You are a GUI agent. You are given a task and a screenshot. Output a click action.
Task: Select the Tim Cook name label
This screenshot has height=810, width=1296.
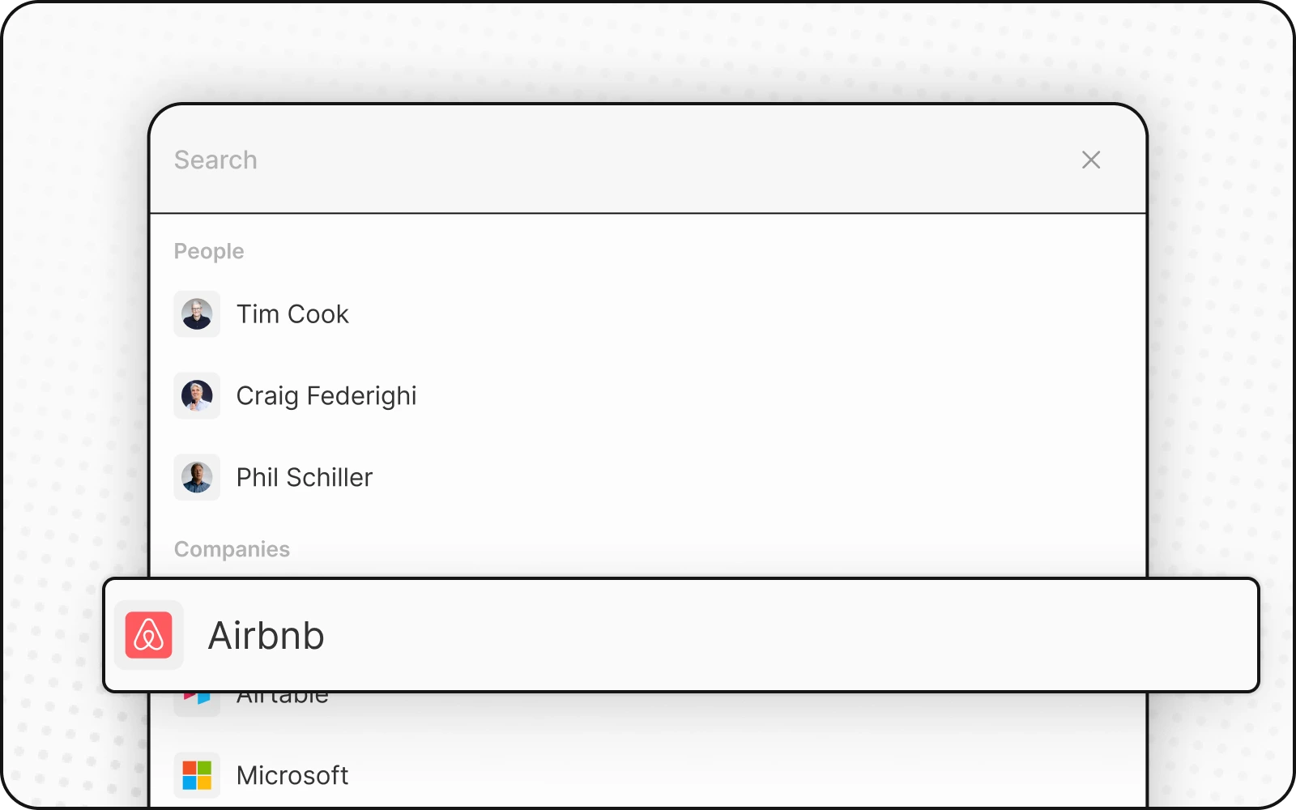(292, 314)
